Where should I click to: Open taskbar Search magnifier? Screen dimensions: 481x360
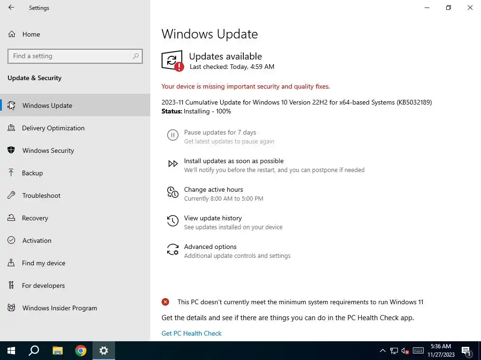click(34, 351)
